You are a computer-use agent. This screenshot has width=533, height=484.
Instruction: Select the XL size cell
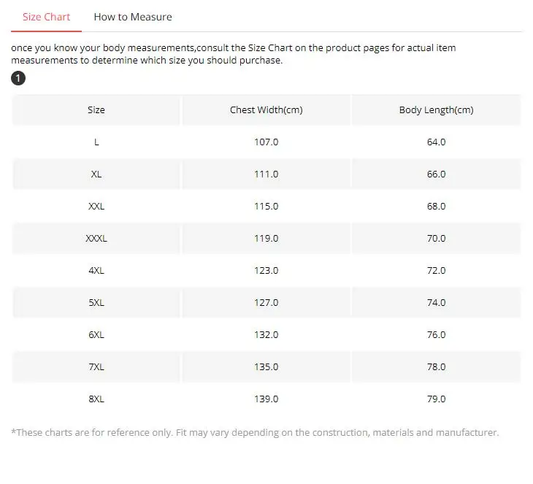96,174
